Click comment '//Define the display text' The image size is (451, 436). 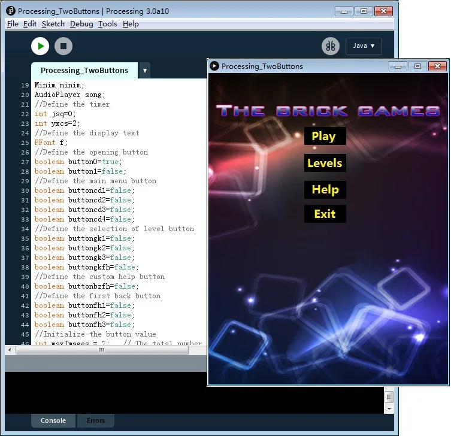(x=87, y=133)
